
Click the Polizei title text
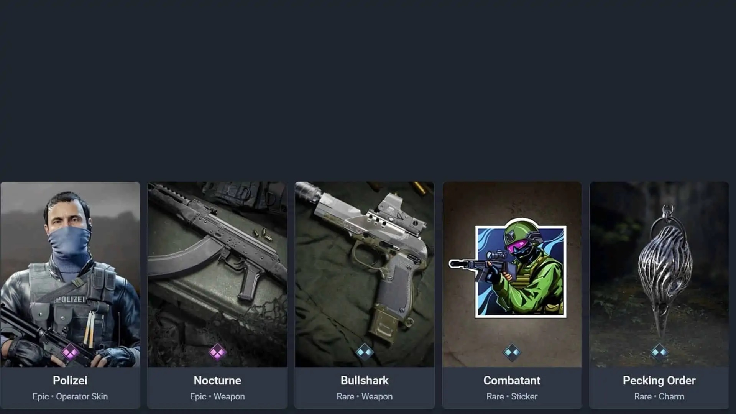(70, 380)
